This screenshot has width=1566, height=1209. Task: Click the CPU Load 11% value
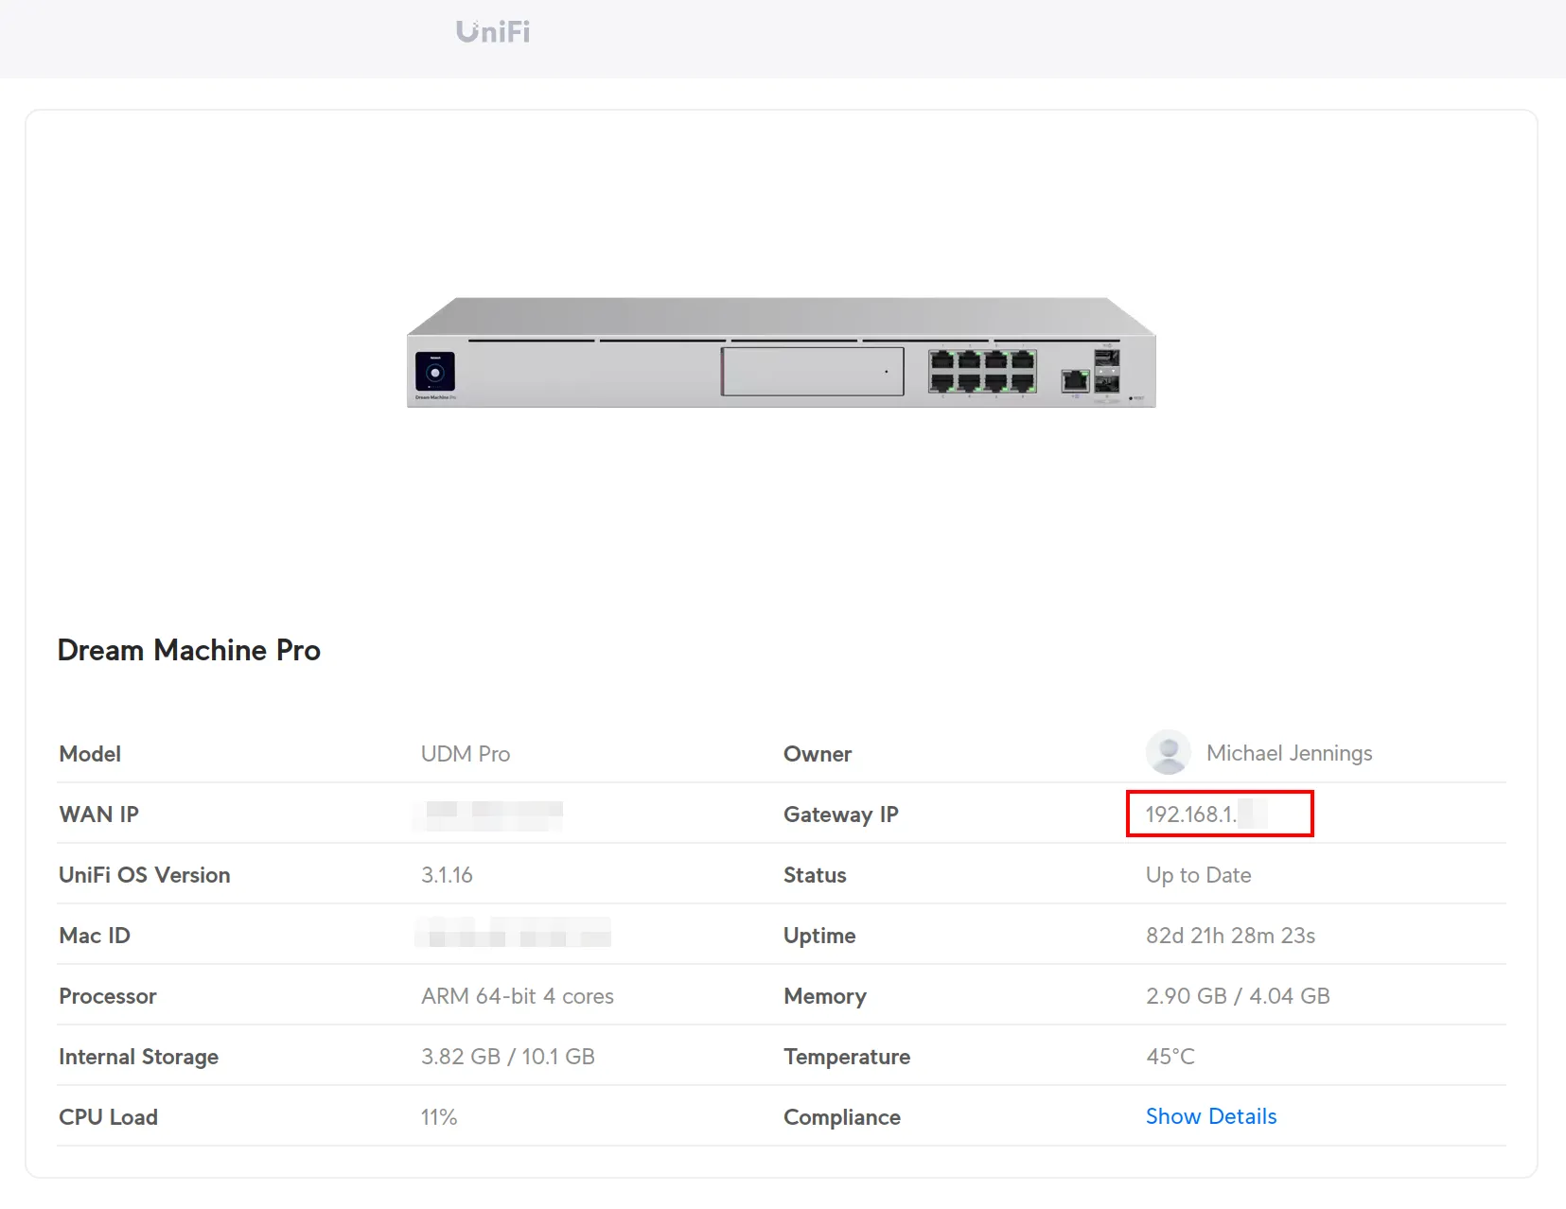pos(438,1116)
